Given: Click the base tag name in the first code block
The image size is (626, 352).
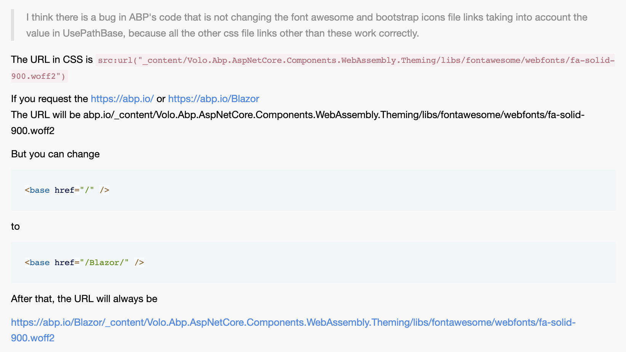Looking at the screenshot, I should point(40,190).
